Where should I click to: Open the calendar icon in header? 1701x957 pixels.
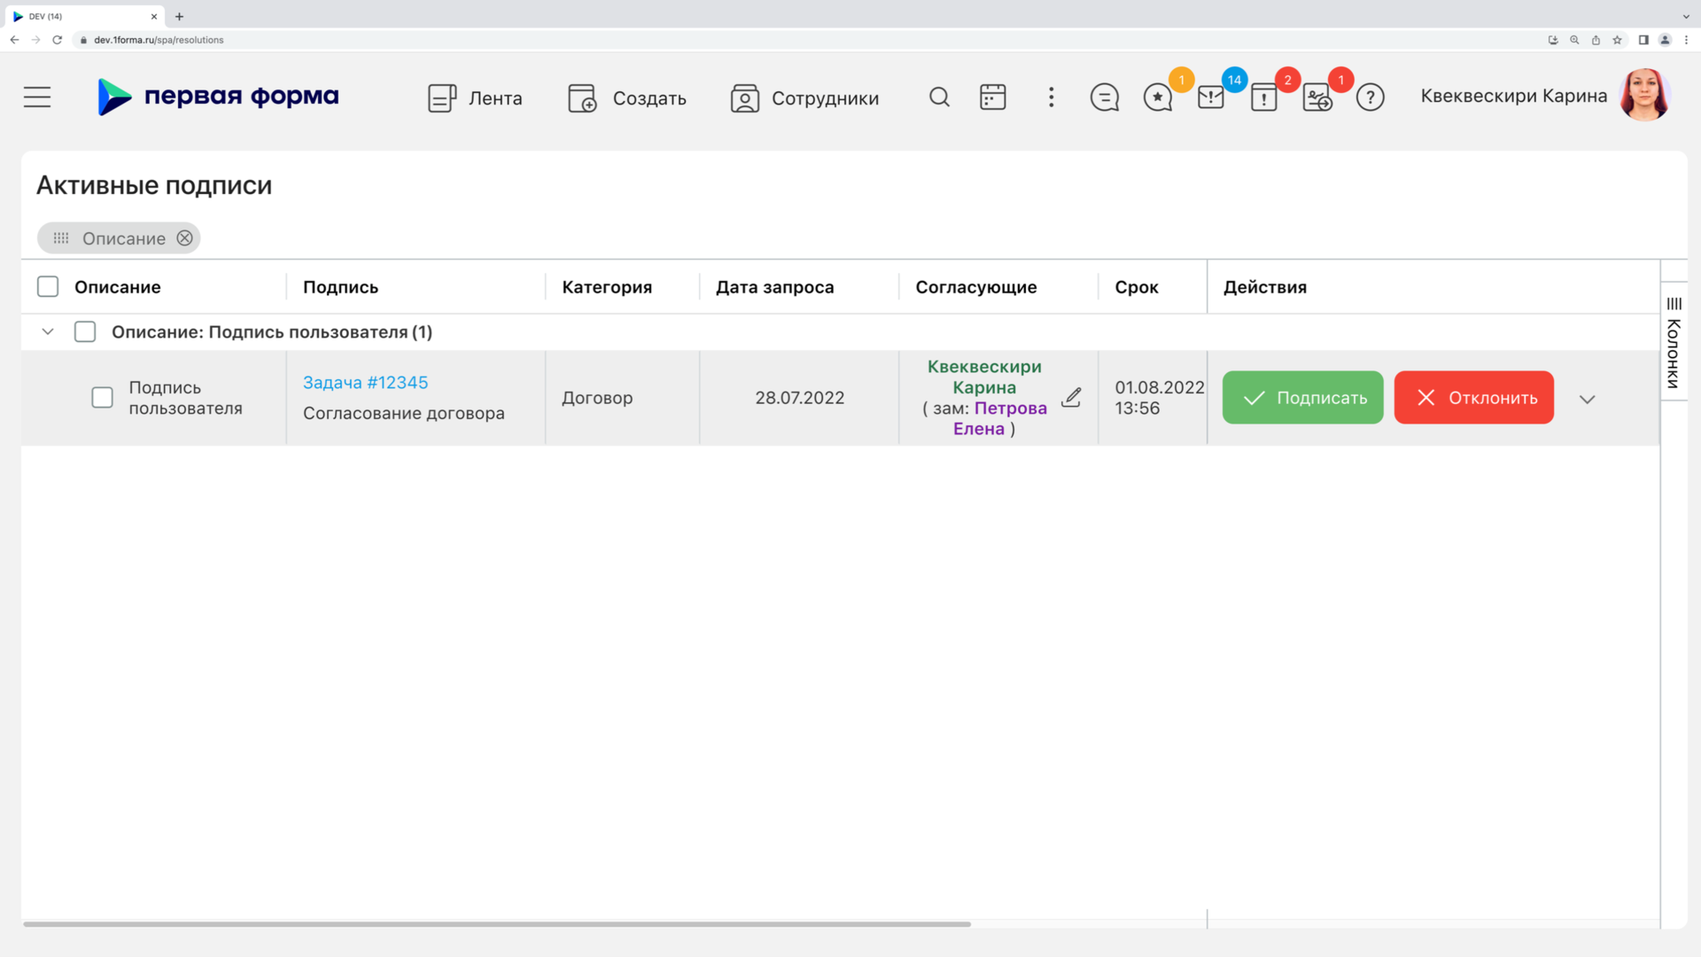point(992,97)
